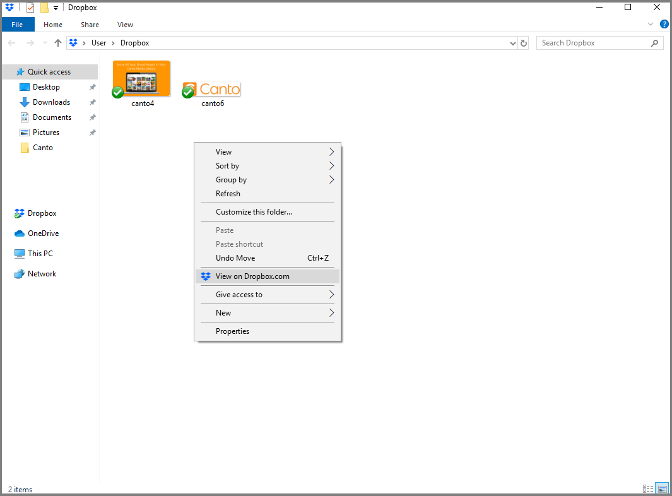The width and height of the screenshot is (672, 496).
Task: Go forward with the forward arrow
Action: (30, 43)
